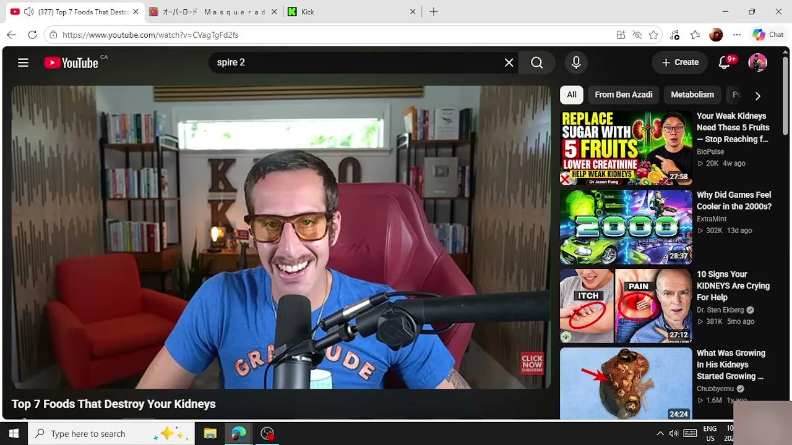Open Why Did Games Feel Cooler video title
The image size is (792, 445).
click(734, 201)
